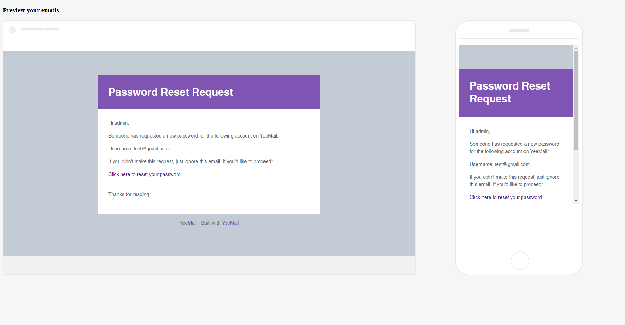Click the mobile preview scrollbar down arrow

pyautogui.click(x=576, y=201)
